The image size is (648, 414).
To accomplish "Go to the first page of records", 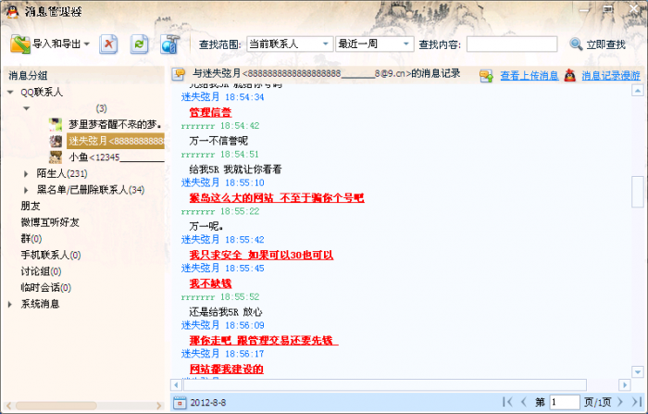I will coord(507,402).
